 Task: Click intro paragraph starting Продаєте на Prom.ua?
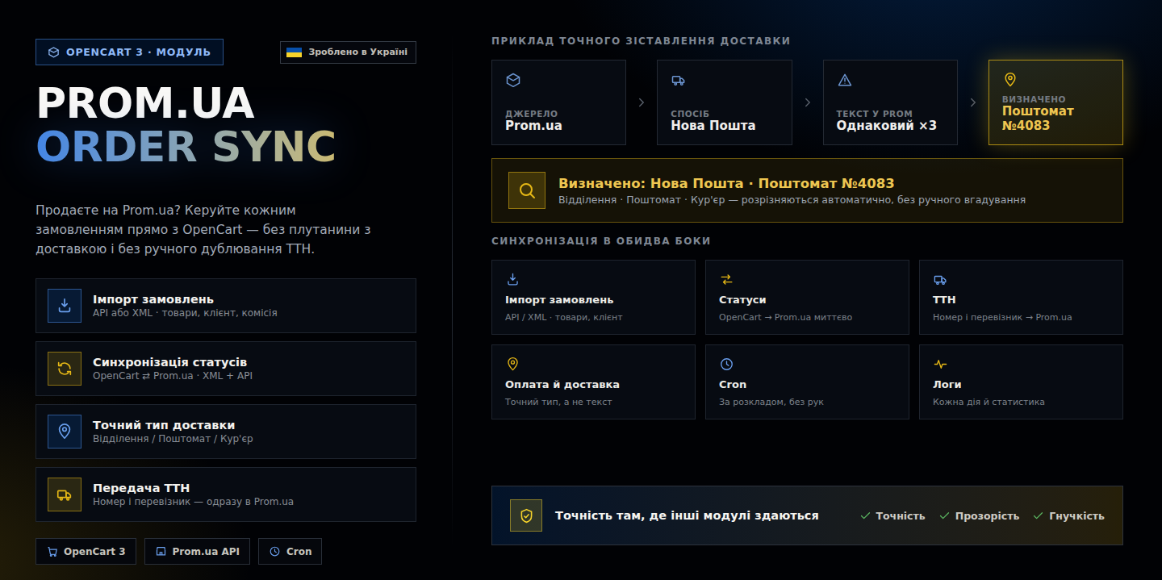coord(203,230)
